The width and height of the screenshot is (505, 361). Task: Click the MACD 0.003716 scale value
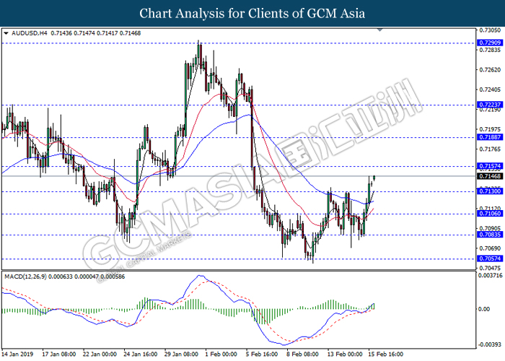pyautogui.click(x=491, y=276)
